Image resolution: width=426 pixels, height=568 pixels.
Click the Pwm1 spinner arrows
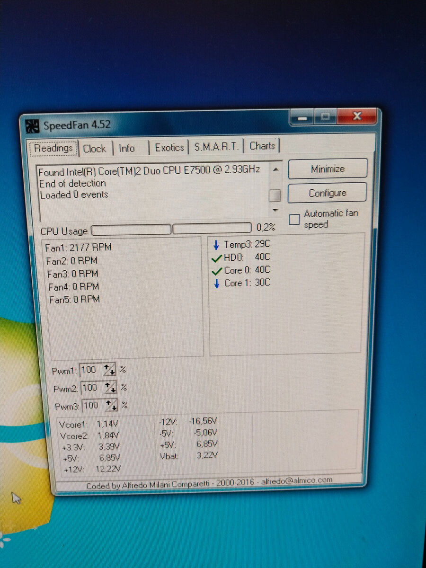110,369
